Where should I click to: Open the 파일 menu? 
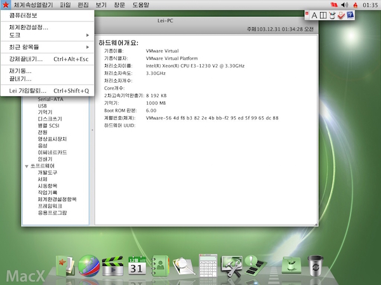[65, 5]
